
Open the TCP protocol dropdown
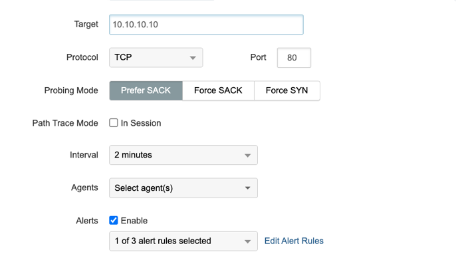pyautogui.click(x=156, y=58)
